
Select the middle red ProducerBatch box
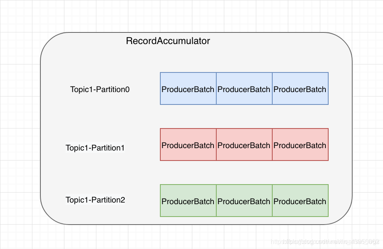(x=244, y=145)
